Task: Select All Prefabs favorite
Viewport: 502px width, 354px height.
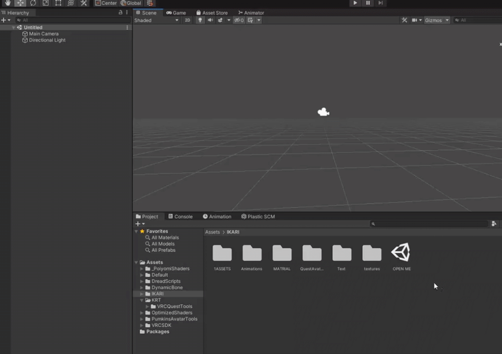Action: (163, 250)
